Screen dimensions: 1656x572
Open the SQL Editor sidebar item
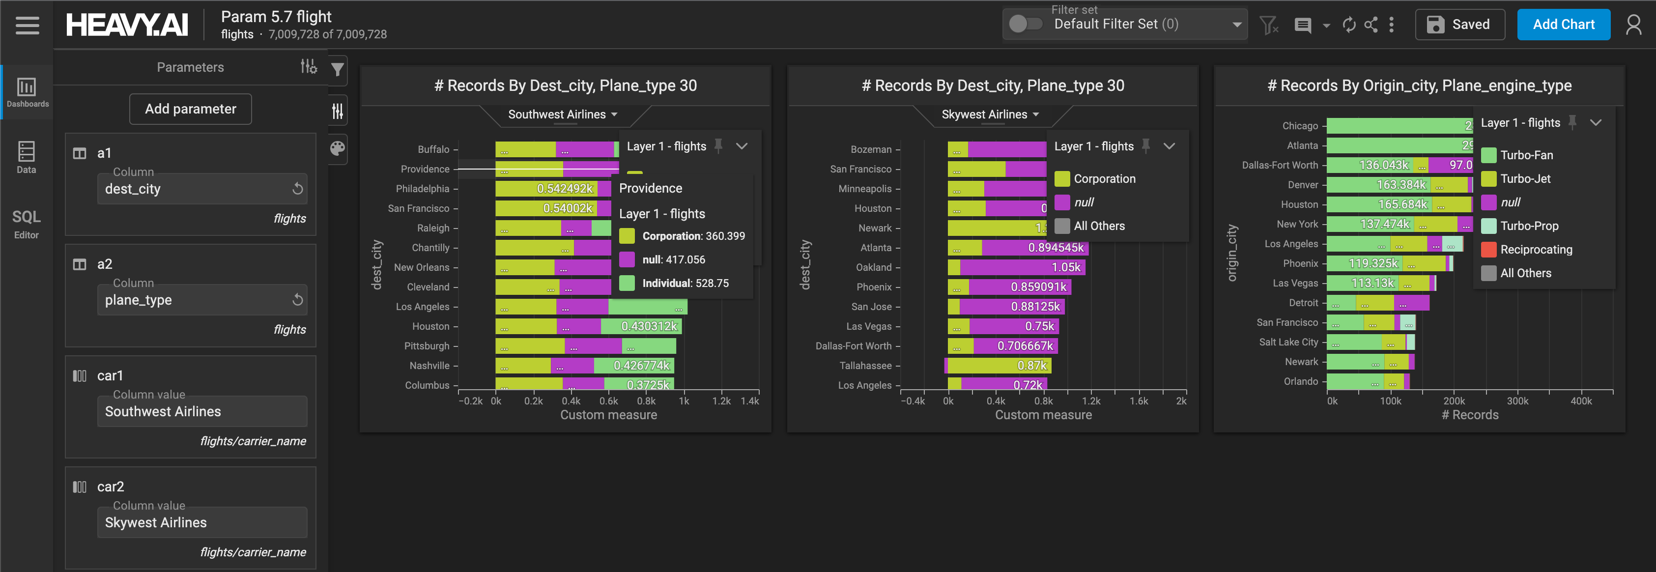click(27, 224)
